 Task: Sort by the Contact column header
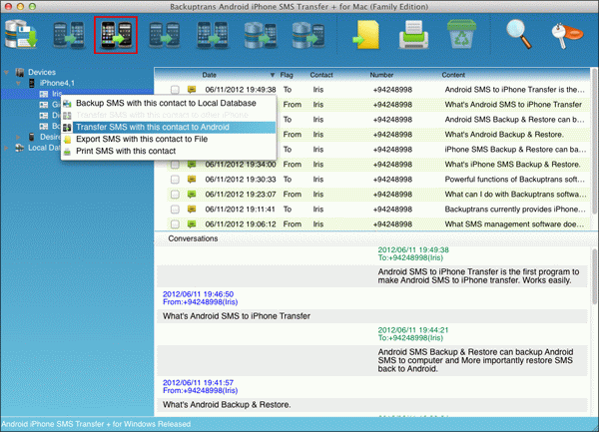click(x=321, y=75)
